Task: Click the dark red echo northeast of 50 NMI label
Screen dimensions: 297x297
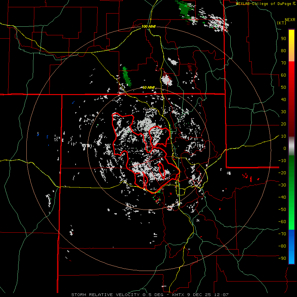Action: (x=189, y=68)
